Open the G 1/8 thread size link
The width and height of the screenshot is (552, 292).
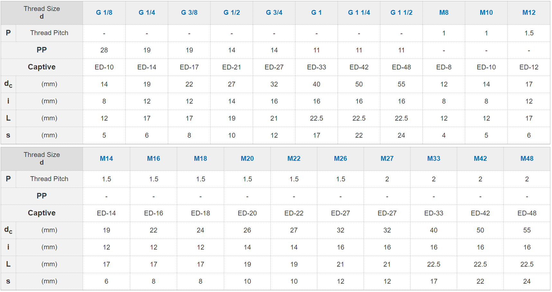click(x=104, y=13)
